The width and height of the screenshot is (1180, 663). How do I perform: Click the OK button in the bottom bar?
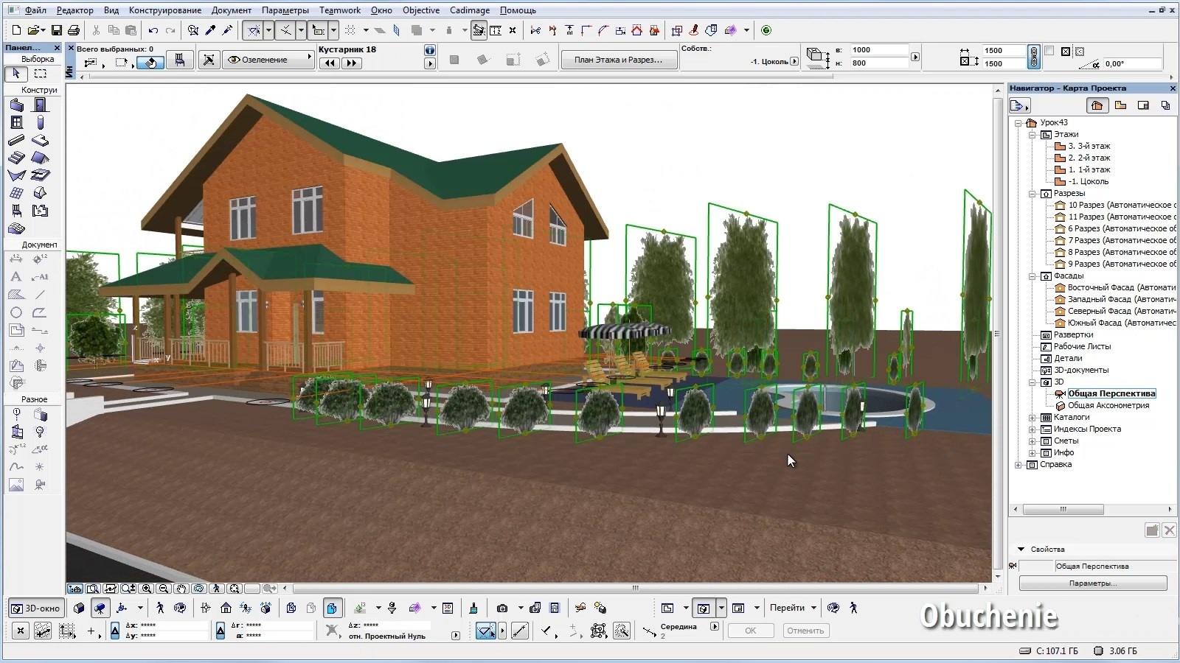(751, 631)
